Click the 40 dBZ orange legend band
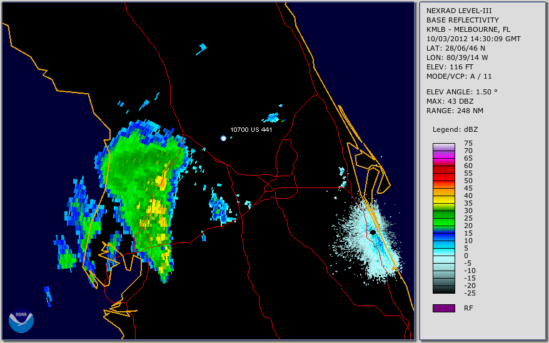The height and width of the screenshot is (343, 549). [443, 192]
